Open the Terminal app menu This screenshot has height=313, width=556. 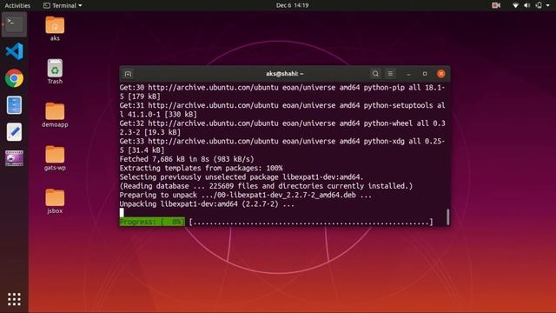coord(63,5)
